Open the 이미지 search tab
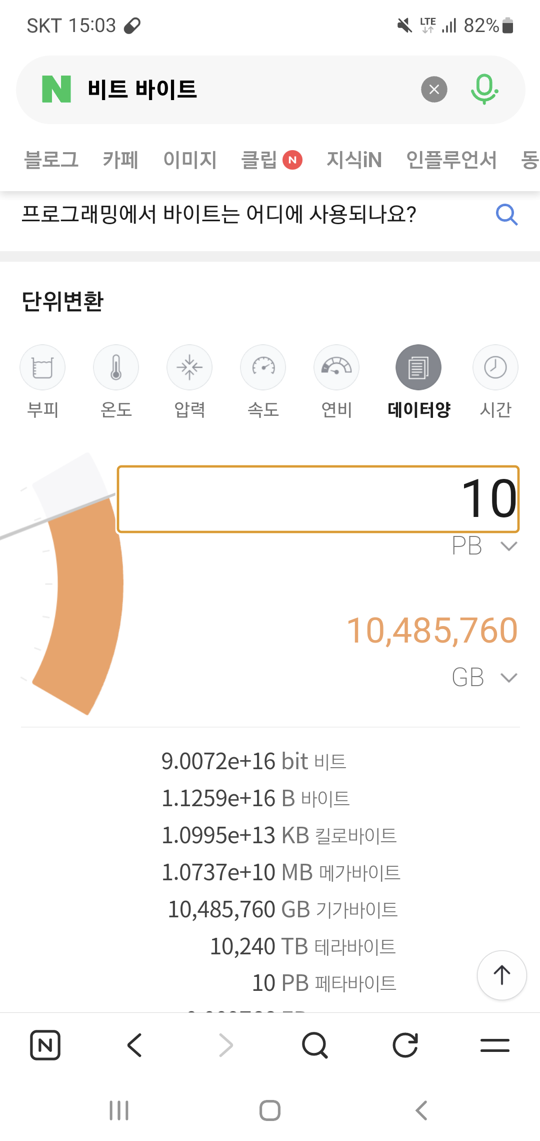540x1141 pixels. coord(190,160)
